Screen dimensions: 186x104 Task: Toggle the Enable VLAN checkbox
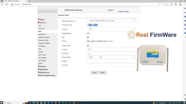click(x=88, y=46)
